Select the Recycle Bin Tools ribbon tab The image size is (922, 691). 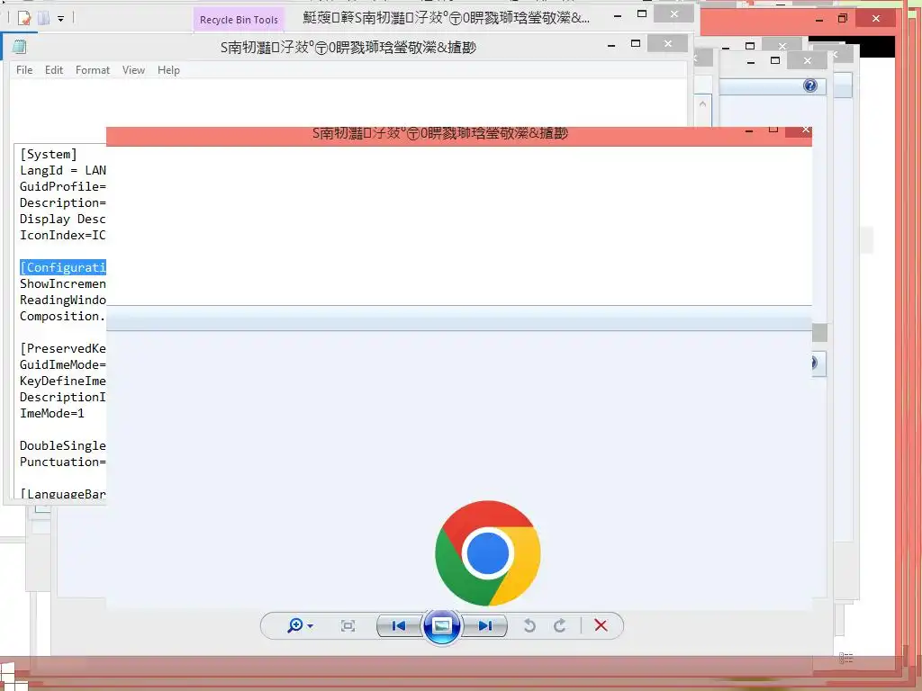239,20
